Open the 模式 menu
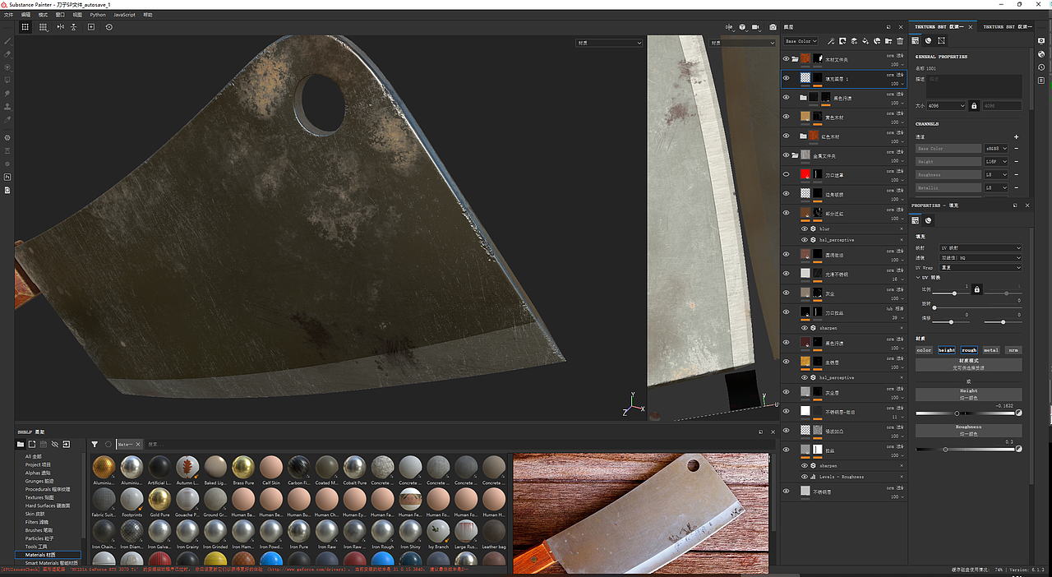The width and height of the screenshot is (1052, 577). tap(43, 15)
